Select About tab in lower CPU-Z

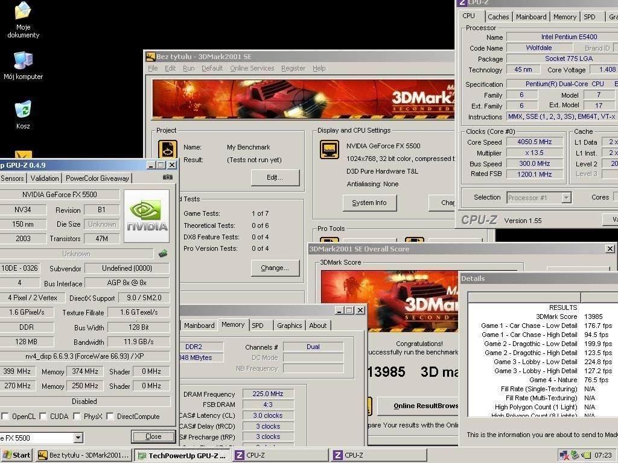(317, 326)
